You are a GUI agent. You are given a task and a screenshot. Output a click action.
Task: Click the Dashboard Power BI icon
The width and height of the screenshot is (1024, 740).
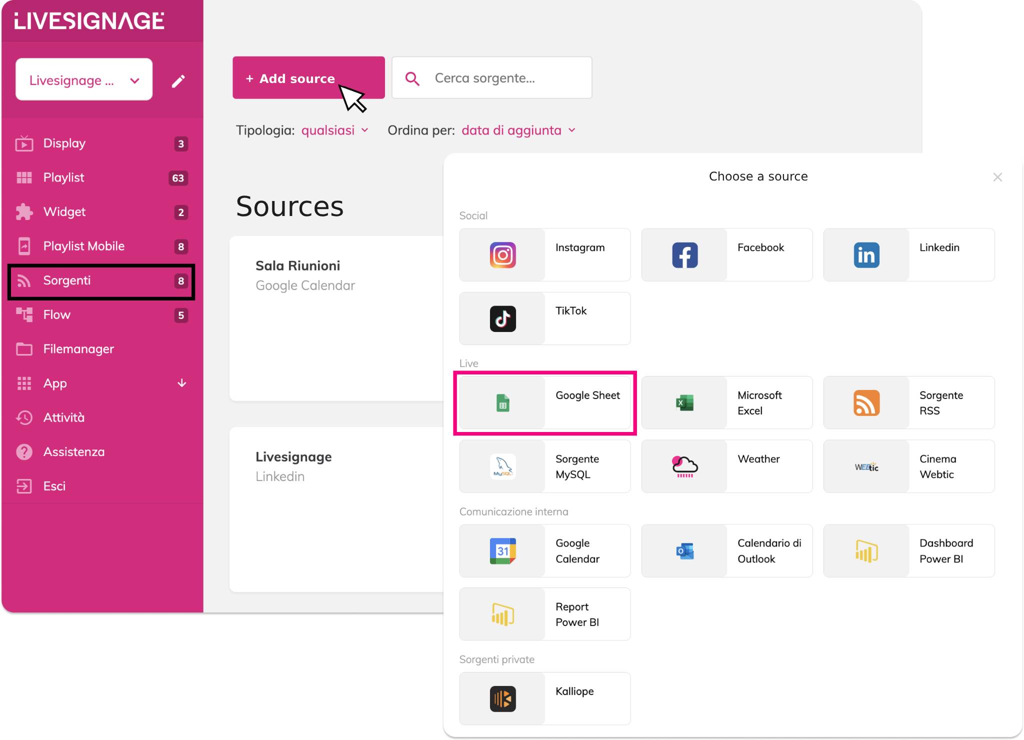(866, 551)
